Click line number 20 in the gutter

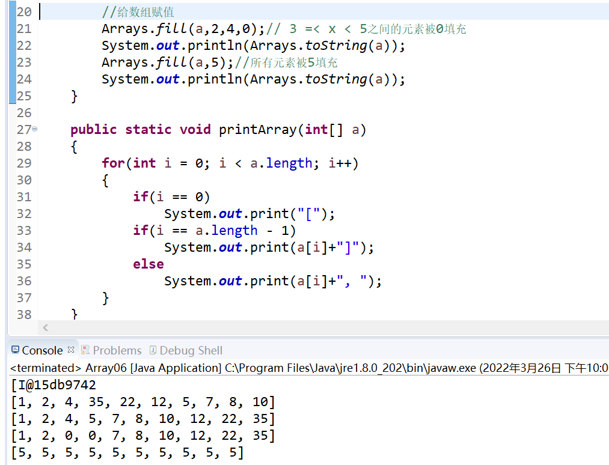pos(24,11)
